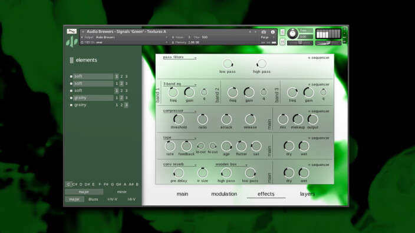Viewport: 415px width, 233px height.
Task: Click the camera snapshot icon
Action: pos(264,32)
